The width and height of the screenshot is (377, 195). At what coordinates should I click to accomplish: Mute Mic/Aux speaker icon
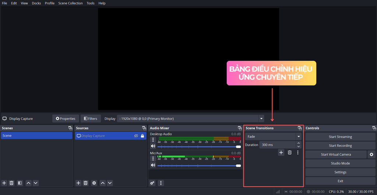[x=153, y=165]
